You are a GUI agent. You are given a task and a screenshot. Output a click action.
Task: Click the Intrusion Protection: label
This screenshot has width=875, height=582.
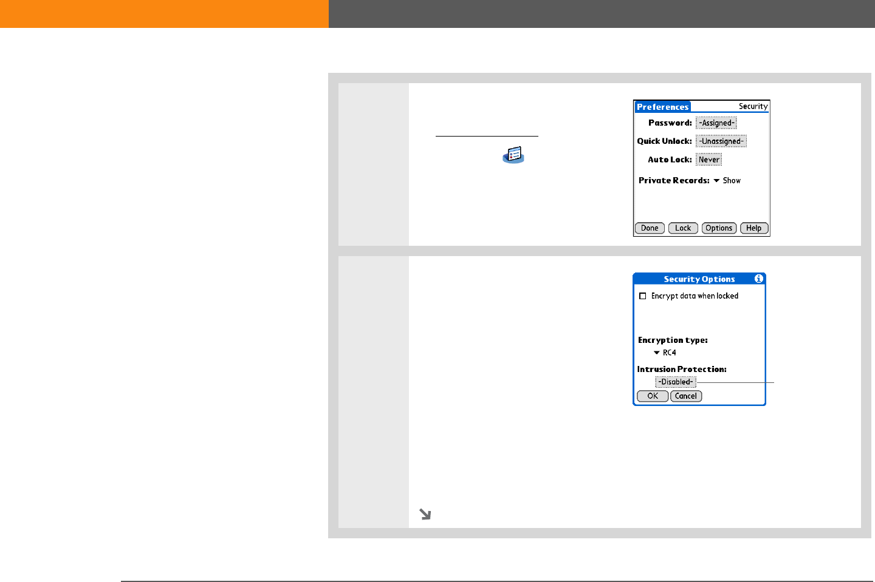(x=682, y=369)
